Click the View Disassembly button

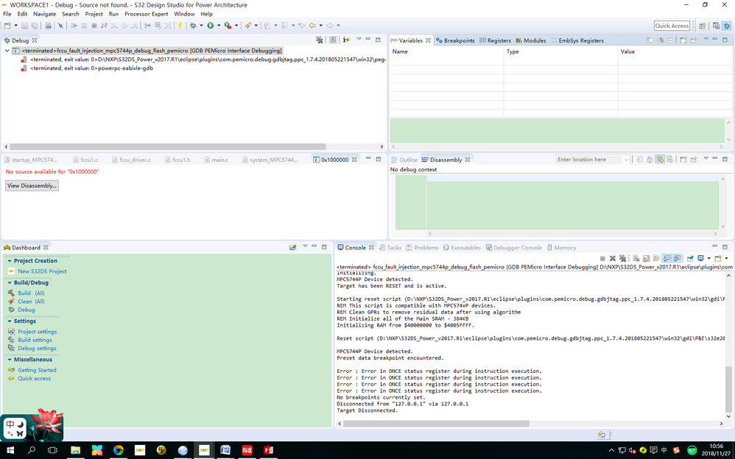click(x=32, y=186)
